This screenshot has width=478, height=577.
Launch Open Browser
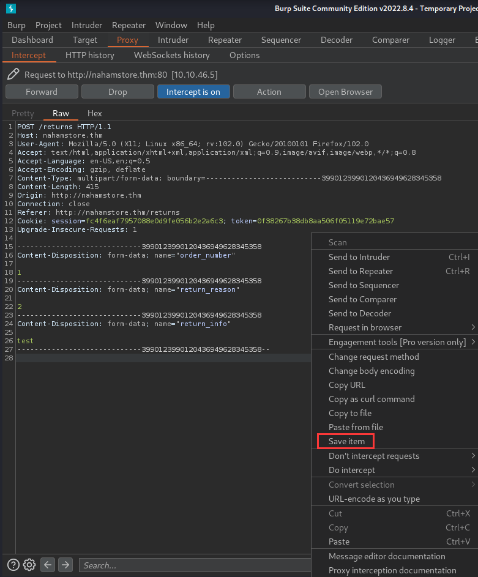(x=346, y=92)
